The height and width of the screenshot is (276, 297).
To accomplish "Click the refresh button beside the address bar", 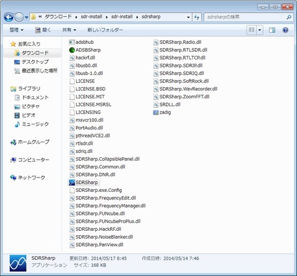I will 197,17.
